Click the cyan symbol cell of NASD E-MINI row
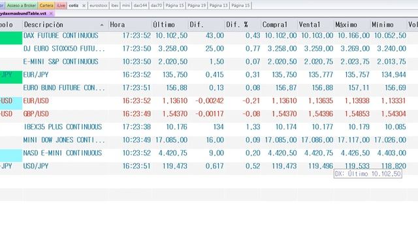The height and width of the screenshot is (235, 418). (11, 155)
